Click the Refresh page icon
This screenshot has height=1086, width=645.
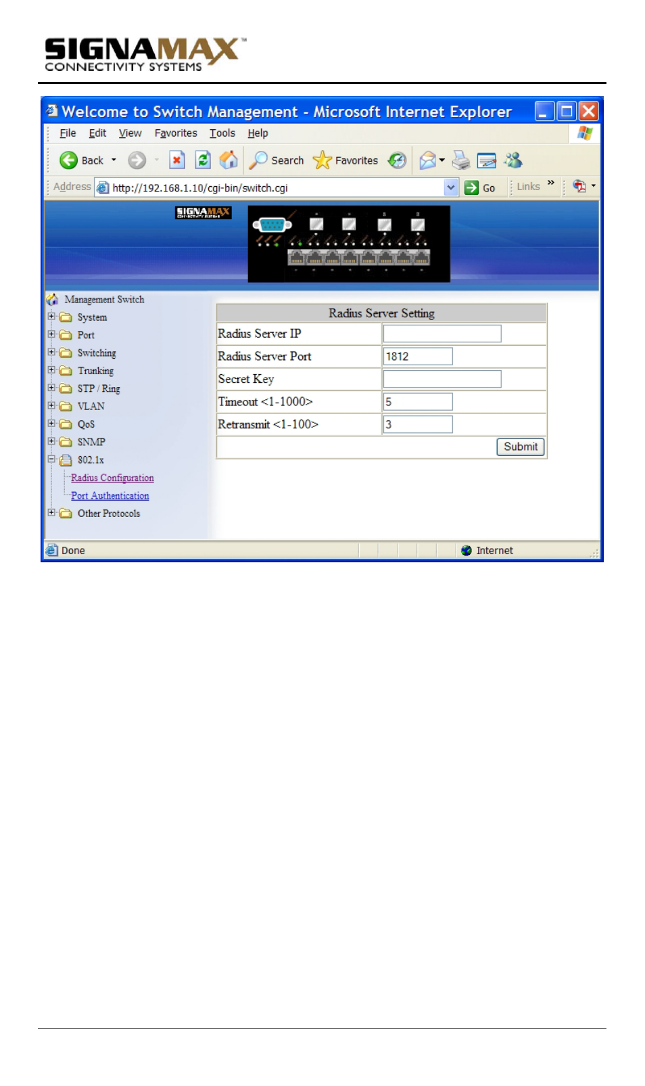coord(203,160)
